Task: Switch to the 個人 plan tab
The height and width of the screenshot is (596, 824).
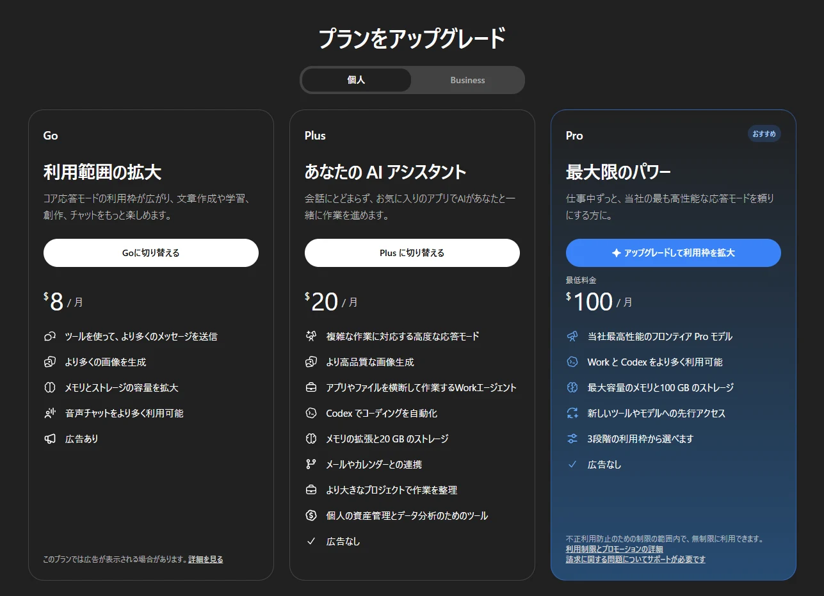Action: [356, 80]
